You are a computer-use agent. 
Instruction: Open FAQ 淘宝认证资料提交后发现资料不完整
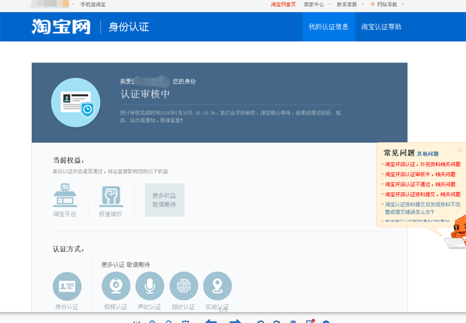(423, 208)
